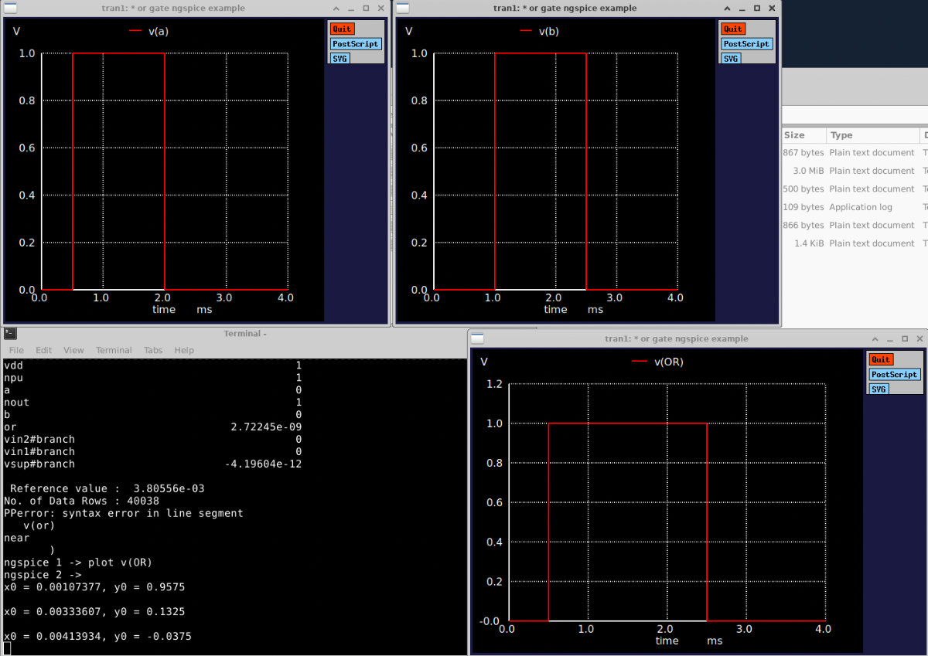Screen dimensions: 928x656
Task: Export the v(a) plot as PostScript
Action: [x=355, y=44]
